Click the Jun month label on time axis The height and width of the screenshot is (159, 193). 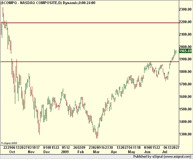pos(147,152)
